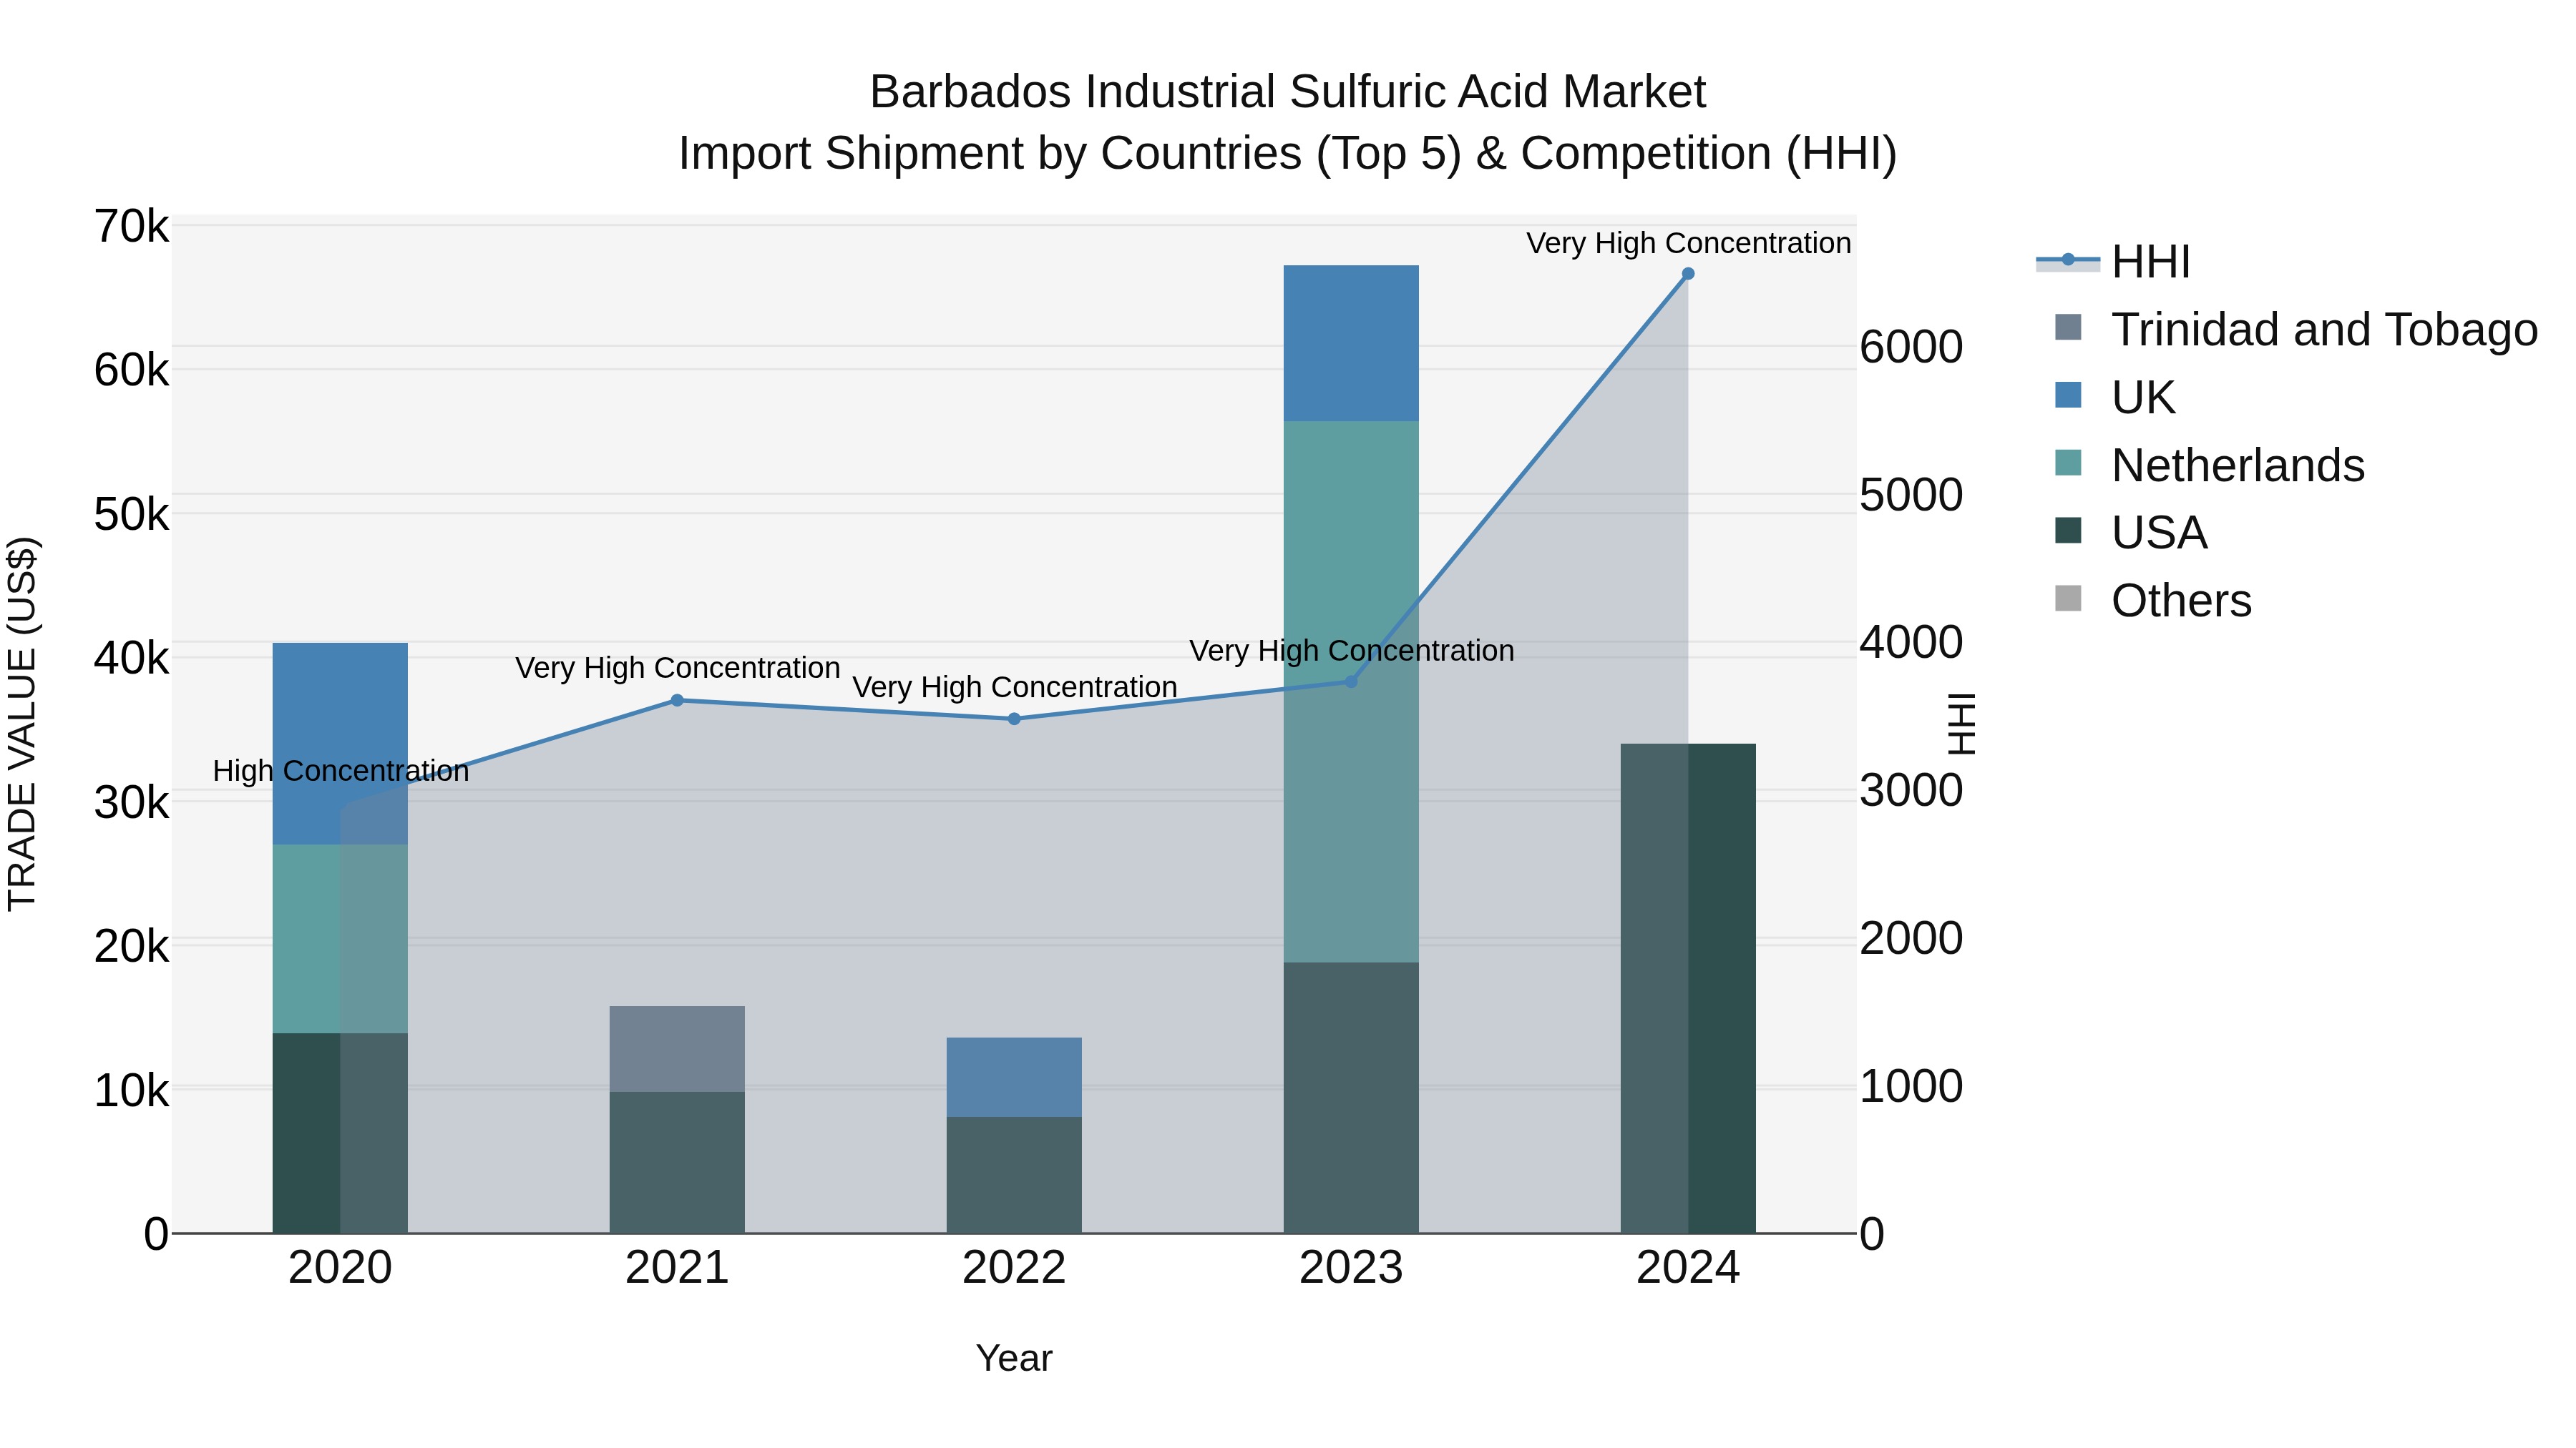Click the 2022 x-axis tick label
Screen dimensions: 2576x1448
pos(1014,1268)
